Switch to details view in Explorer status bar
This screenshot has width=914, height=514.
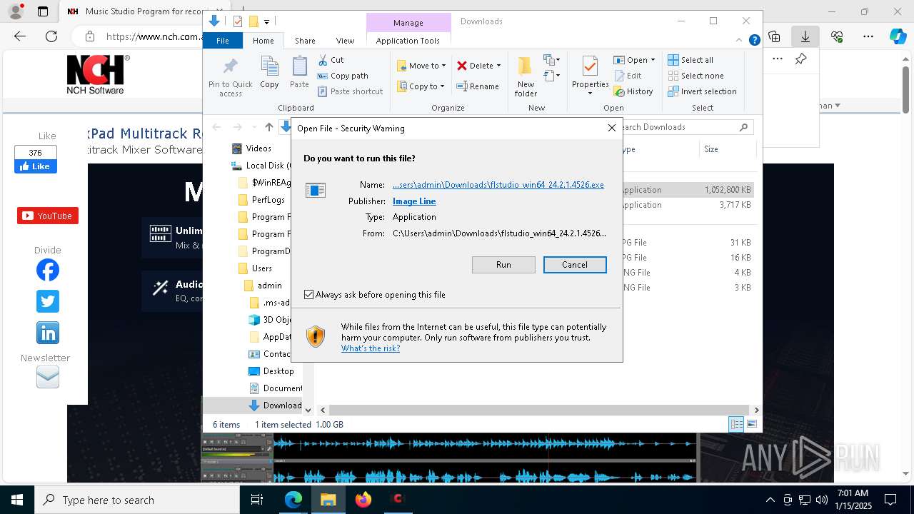(736, 424)
